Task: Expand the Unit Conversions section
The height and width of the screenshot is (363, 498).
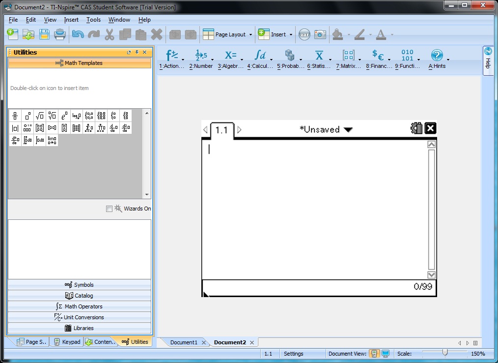Action: (x=80, y=317)
